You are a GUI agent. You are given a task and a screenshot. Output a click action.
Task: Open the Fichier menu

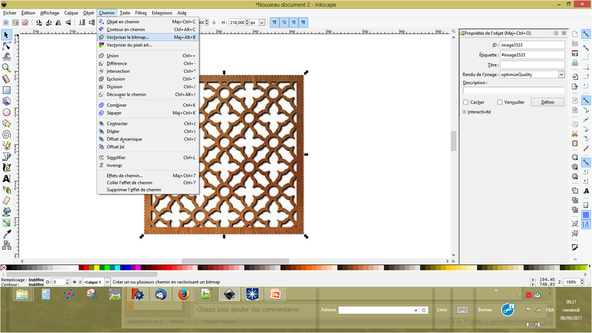point(10,13)
